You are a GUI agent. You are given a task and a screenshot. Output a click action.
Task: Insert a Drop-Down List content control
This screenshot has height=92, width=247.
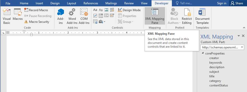tap(106, 16)
